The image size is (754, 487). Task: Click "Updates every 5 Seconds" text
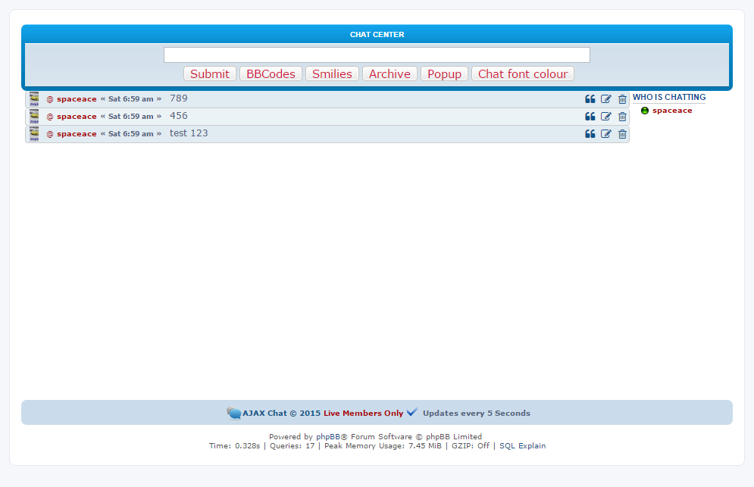click(x=477, y=414)
